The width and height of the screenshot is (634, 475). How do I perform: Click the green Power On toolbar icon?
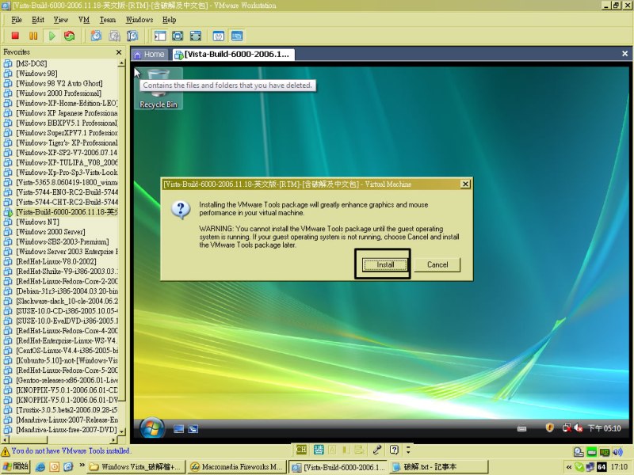pyautogui.click(x=52, y=36)
